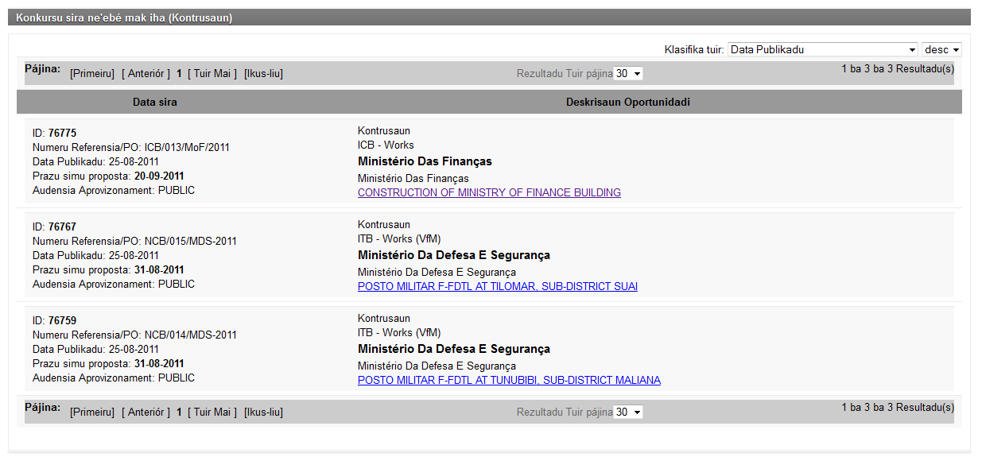
Task: Open Construction of Ministry of Finance Building link
Action: click(x=489, y=193)
